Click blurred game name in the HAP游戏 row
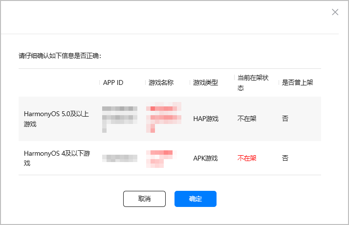Viewport: 349px width, 225px height. (164, 118)
